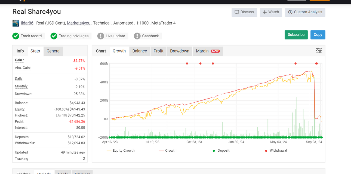Click the Abs. Gain label
This screenshot has height=174, width=351.
(x=23, y=68)
